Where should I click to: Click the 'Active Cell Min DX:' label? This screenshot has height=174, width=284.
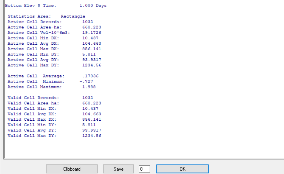pos(33,38)
